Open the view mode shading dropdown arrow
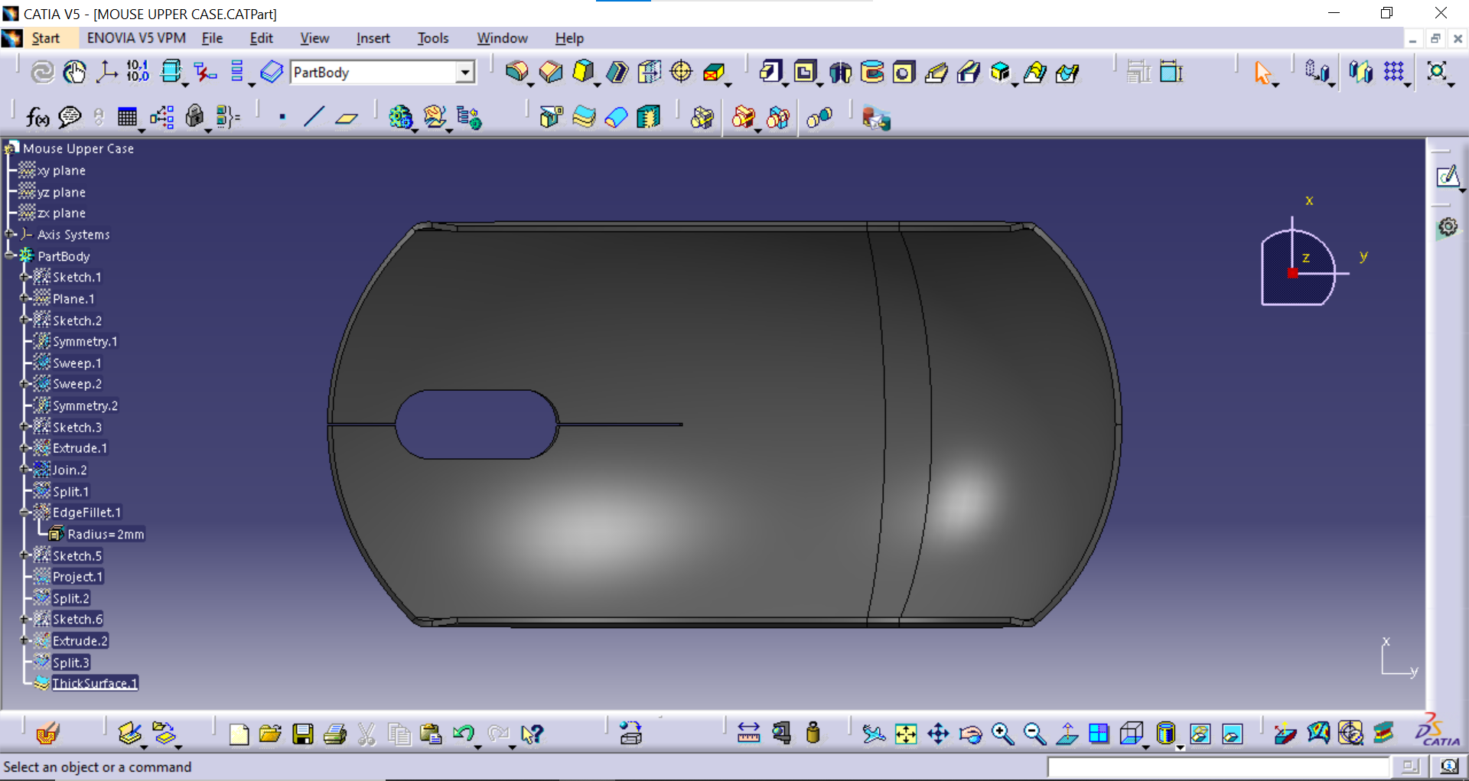The image size is (1469, 781). click(1181, 747)
